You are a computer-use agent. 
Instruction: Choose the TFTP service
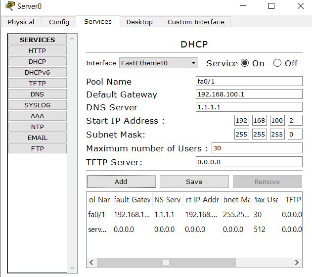tap(38, 83)
